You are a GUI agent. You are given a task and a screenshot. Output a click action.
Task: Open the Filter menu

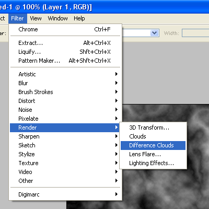tap(17, 18)
